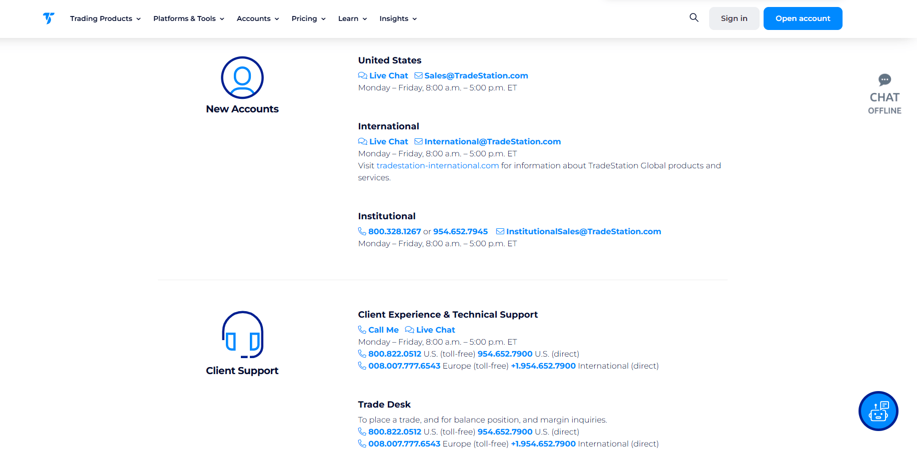
Task: Email InstitutionalSales@TradeStation.com
Action: pos(584,231)
